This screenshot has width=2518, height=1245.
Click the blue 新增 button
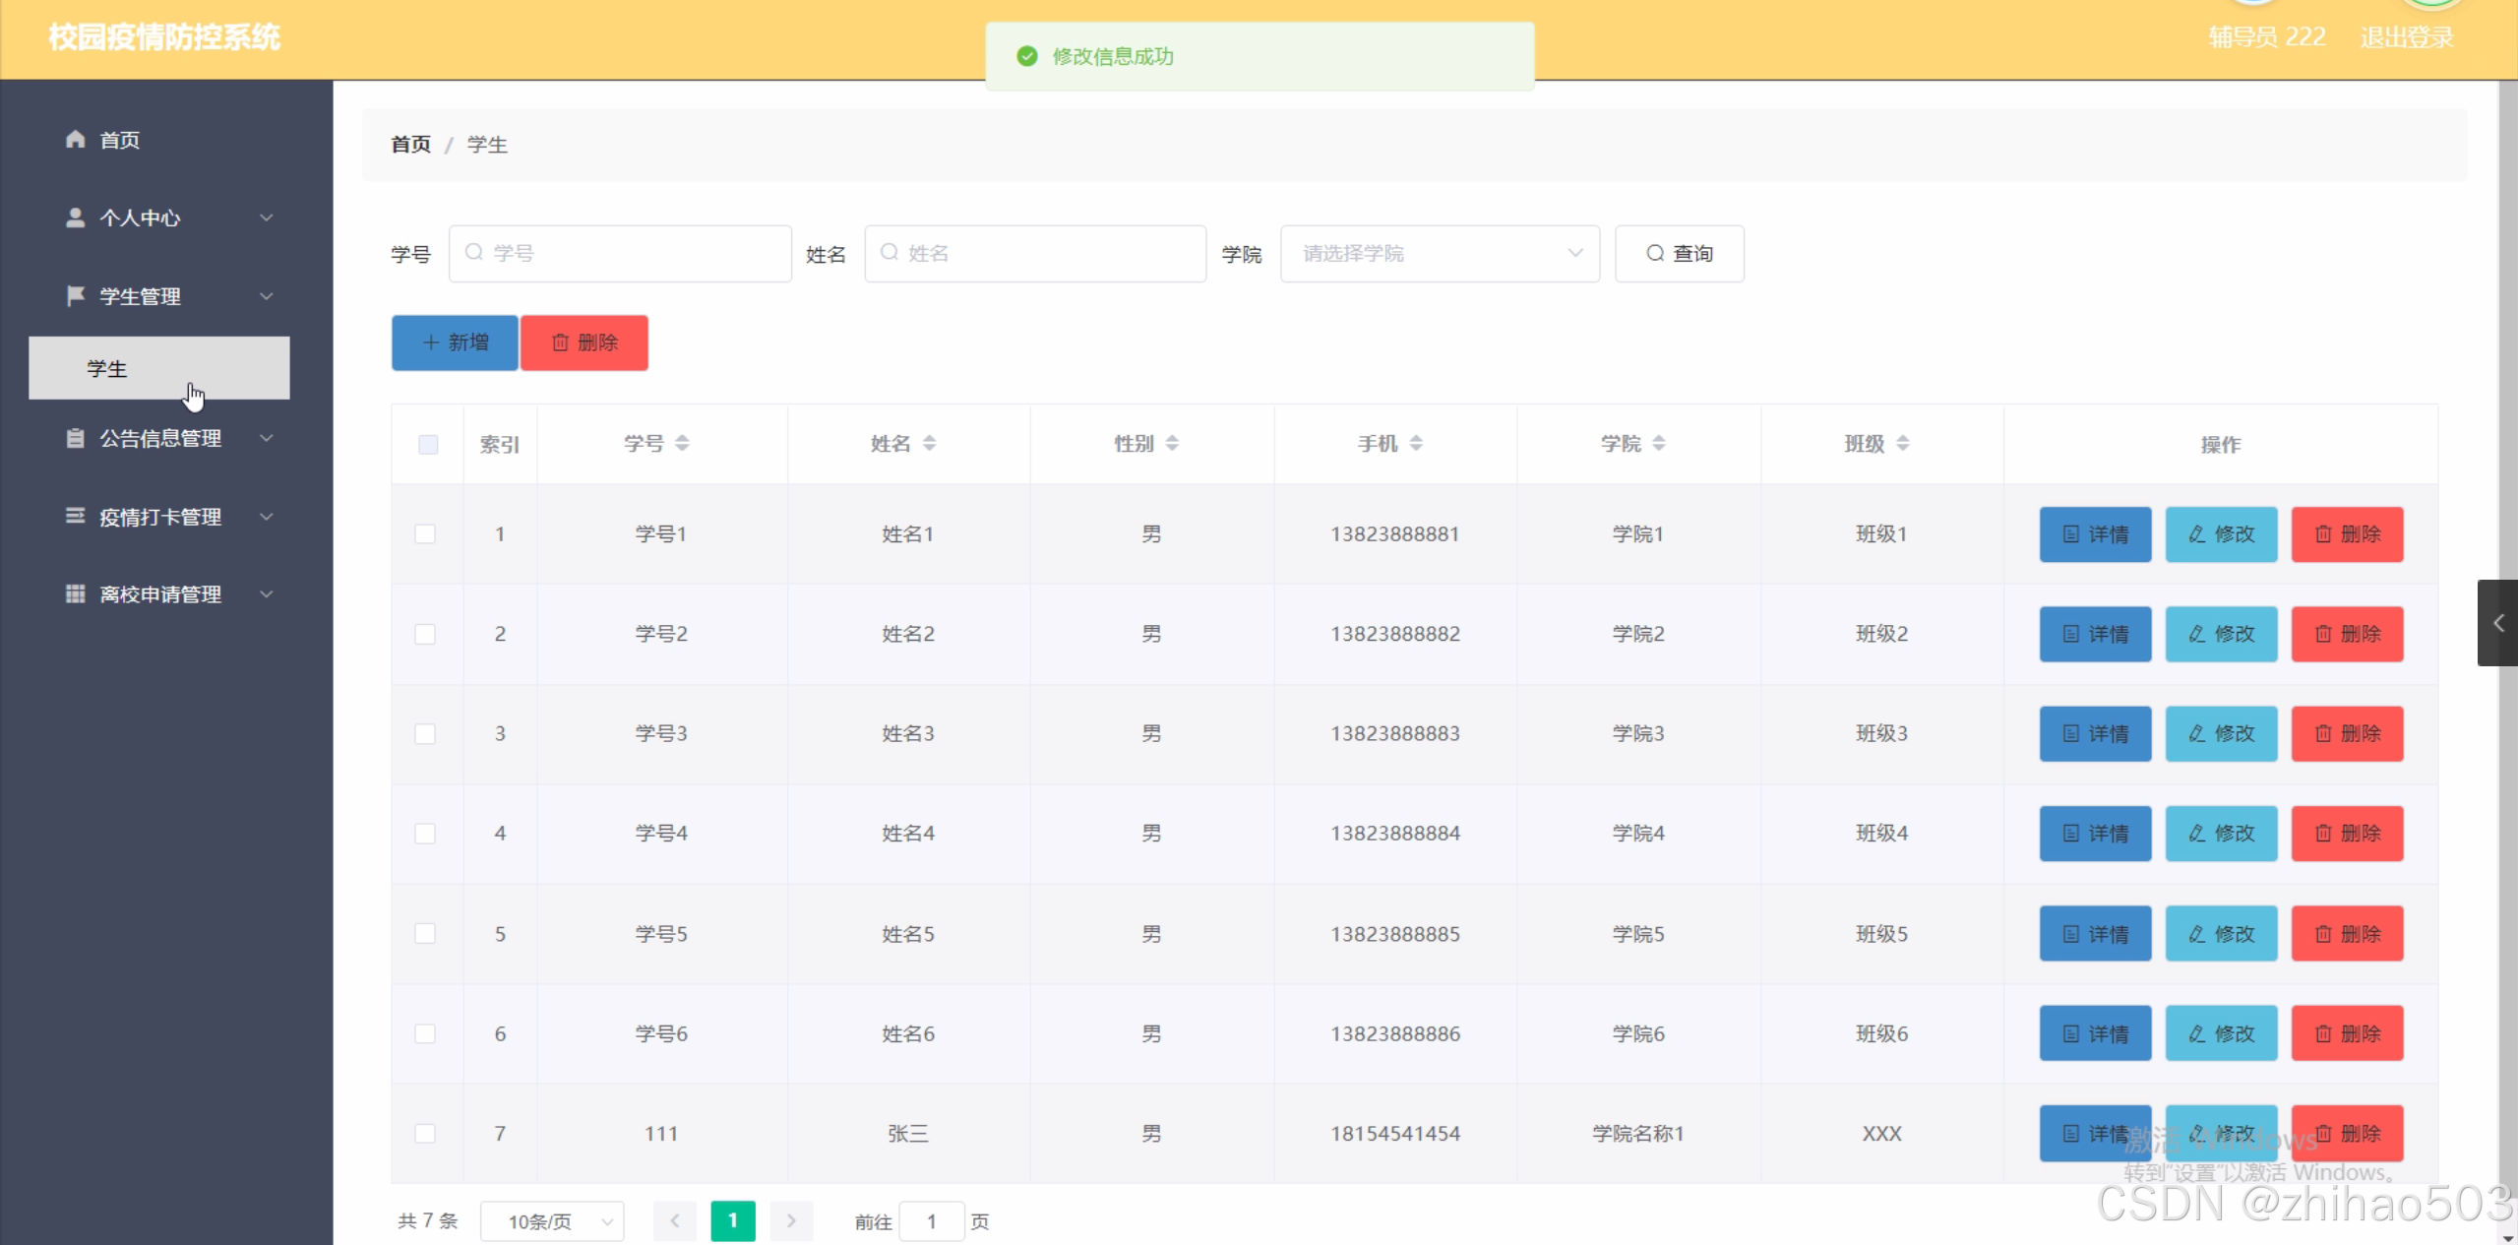[x=455, y=342]
